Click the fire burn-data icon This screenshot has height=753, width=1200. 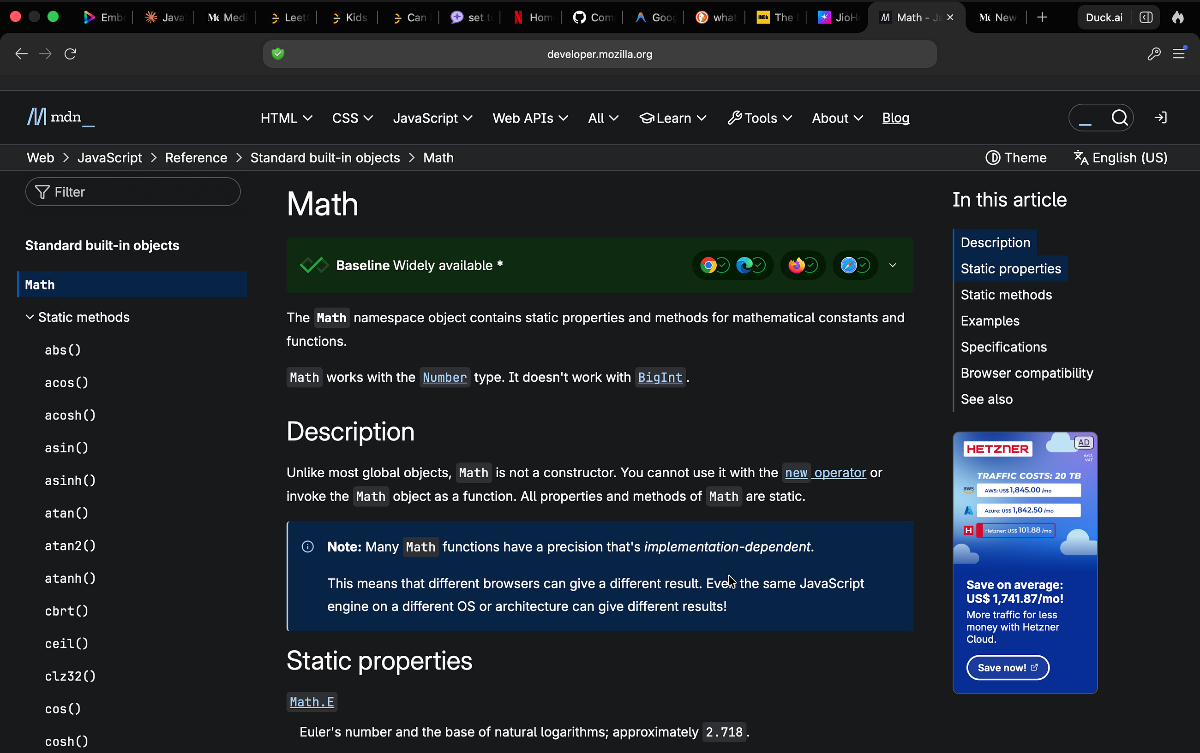(1177, 18)
